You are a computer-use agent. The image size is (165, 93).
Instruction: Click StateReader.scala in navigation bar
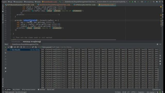point(49,2)
